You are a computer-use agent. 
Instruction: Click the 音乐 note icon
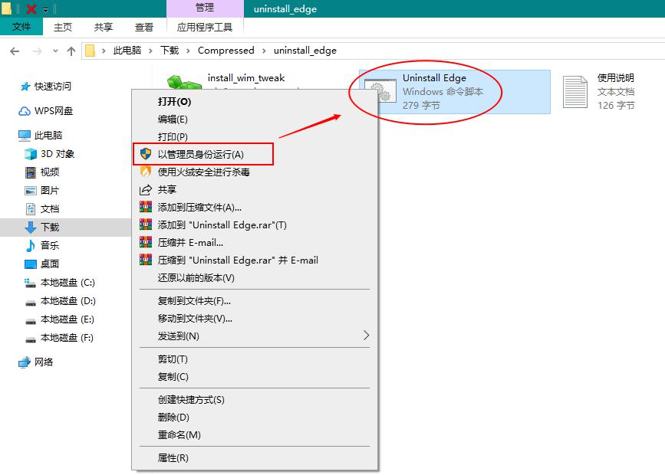pos(31,245)
